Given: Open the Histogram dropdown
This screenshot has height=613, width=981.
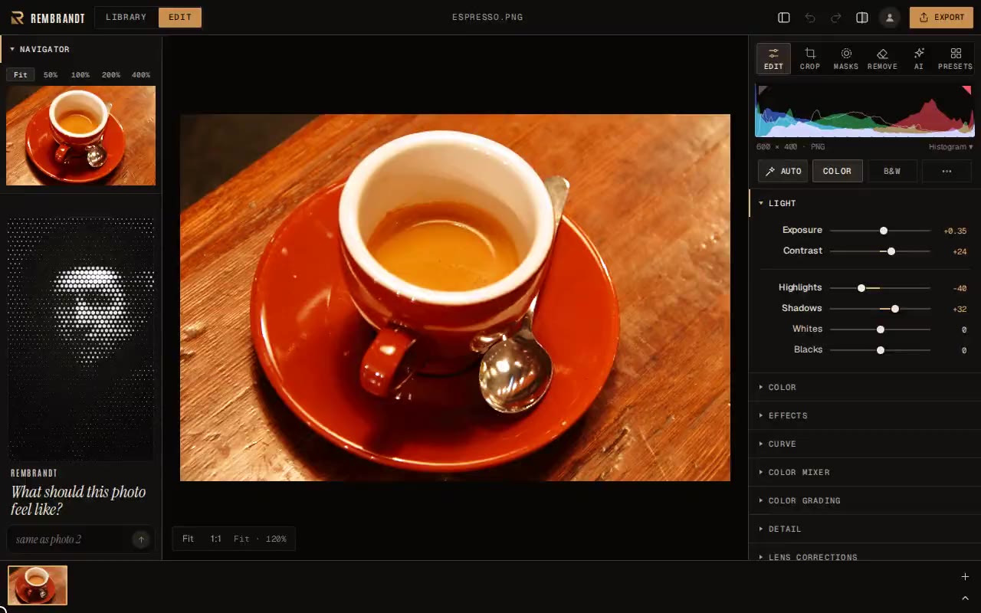Looking at the screenshot, I should pos(950,146).
